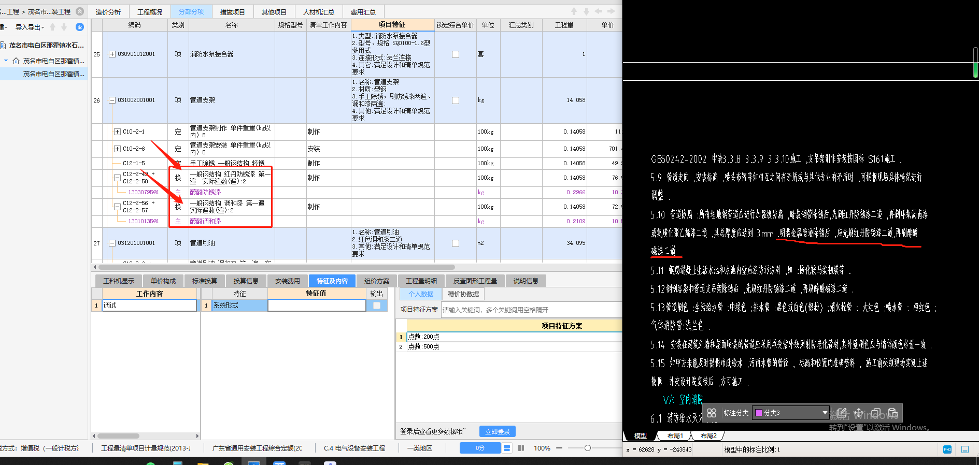Click the move annotation cross-arrows icon in CAD bar
The width and height of the screenshot is (979, 465).
[x=859, y=413]
